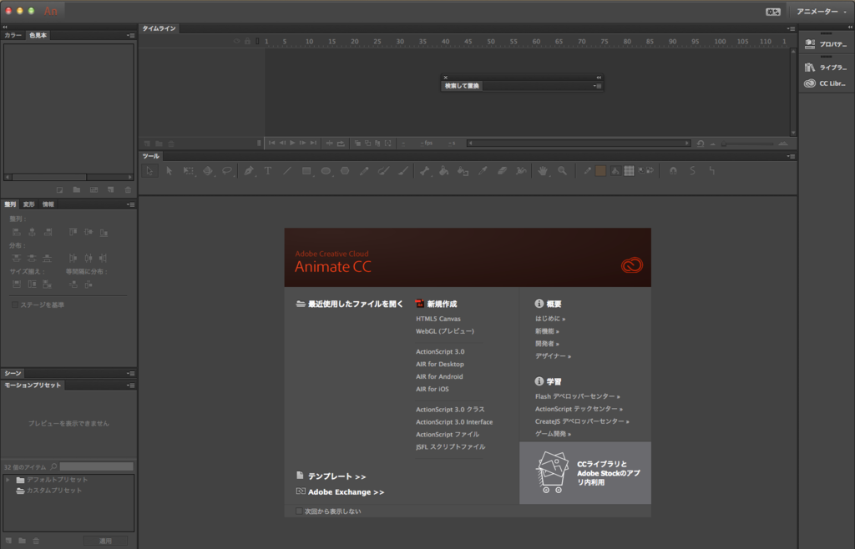Click the delete layer trash icon in timeline
The image size is (855, 549).
pos(171,144)
